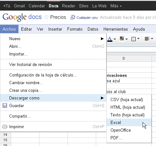156x146 pixels.
Task: Go to Docs link in top bar
Action: click(53, 6)
